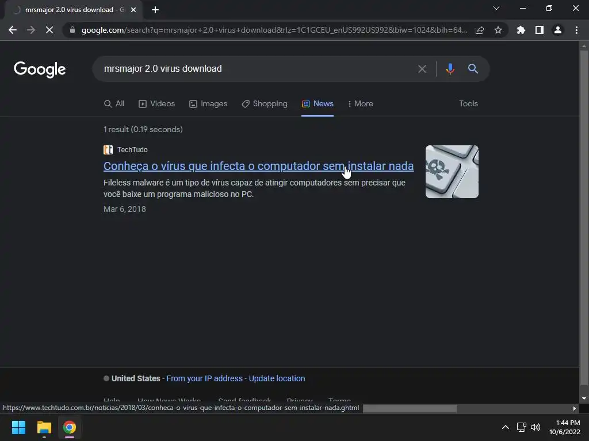Show hidden system tray icons

click(506, 427)
